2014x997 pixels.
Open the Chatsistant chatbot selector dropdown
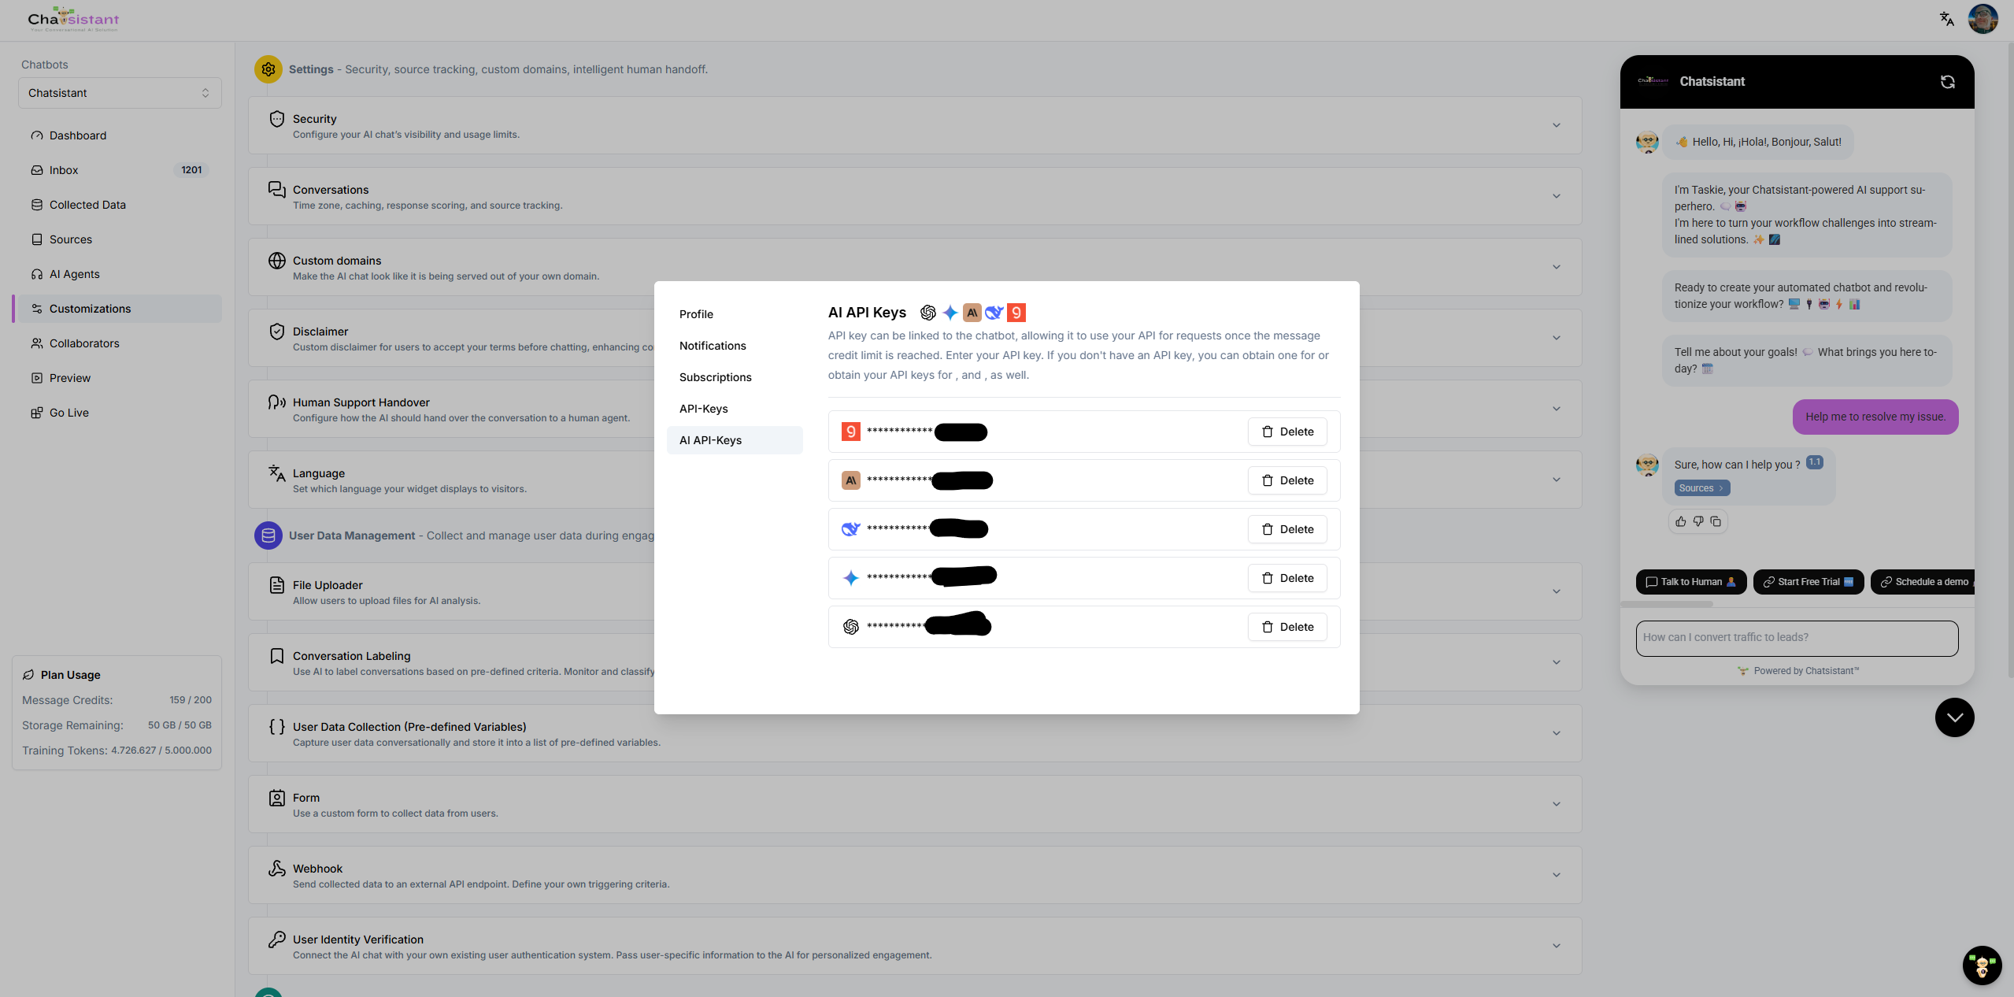120,93
